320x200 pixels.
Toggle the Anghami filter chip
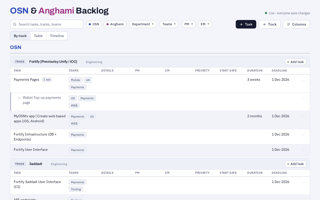(x=115, y=24)
